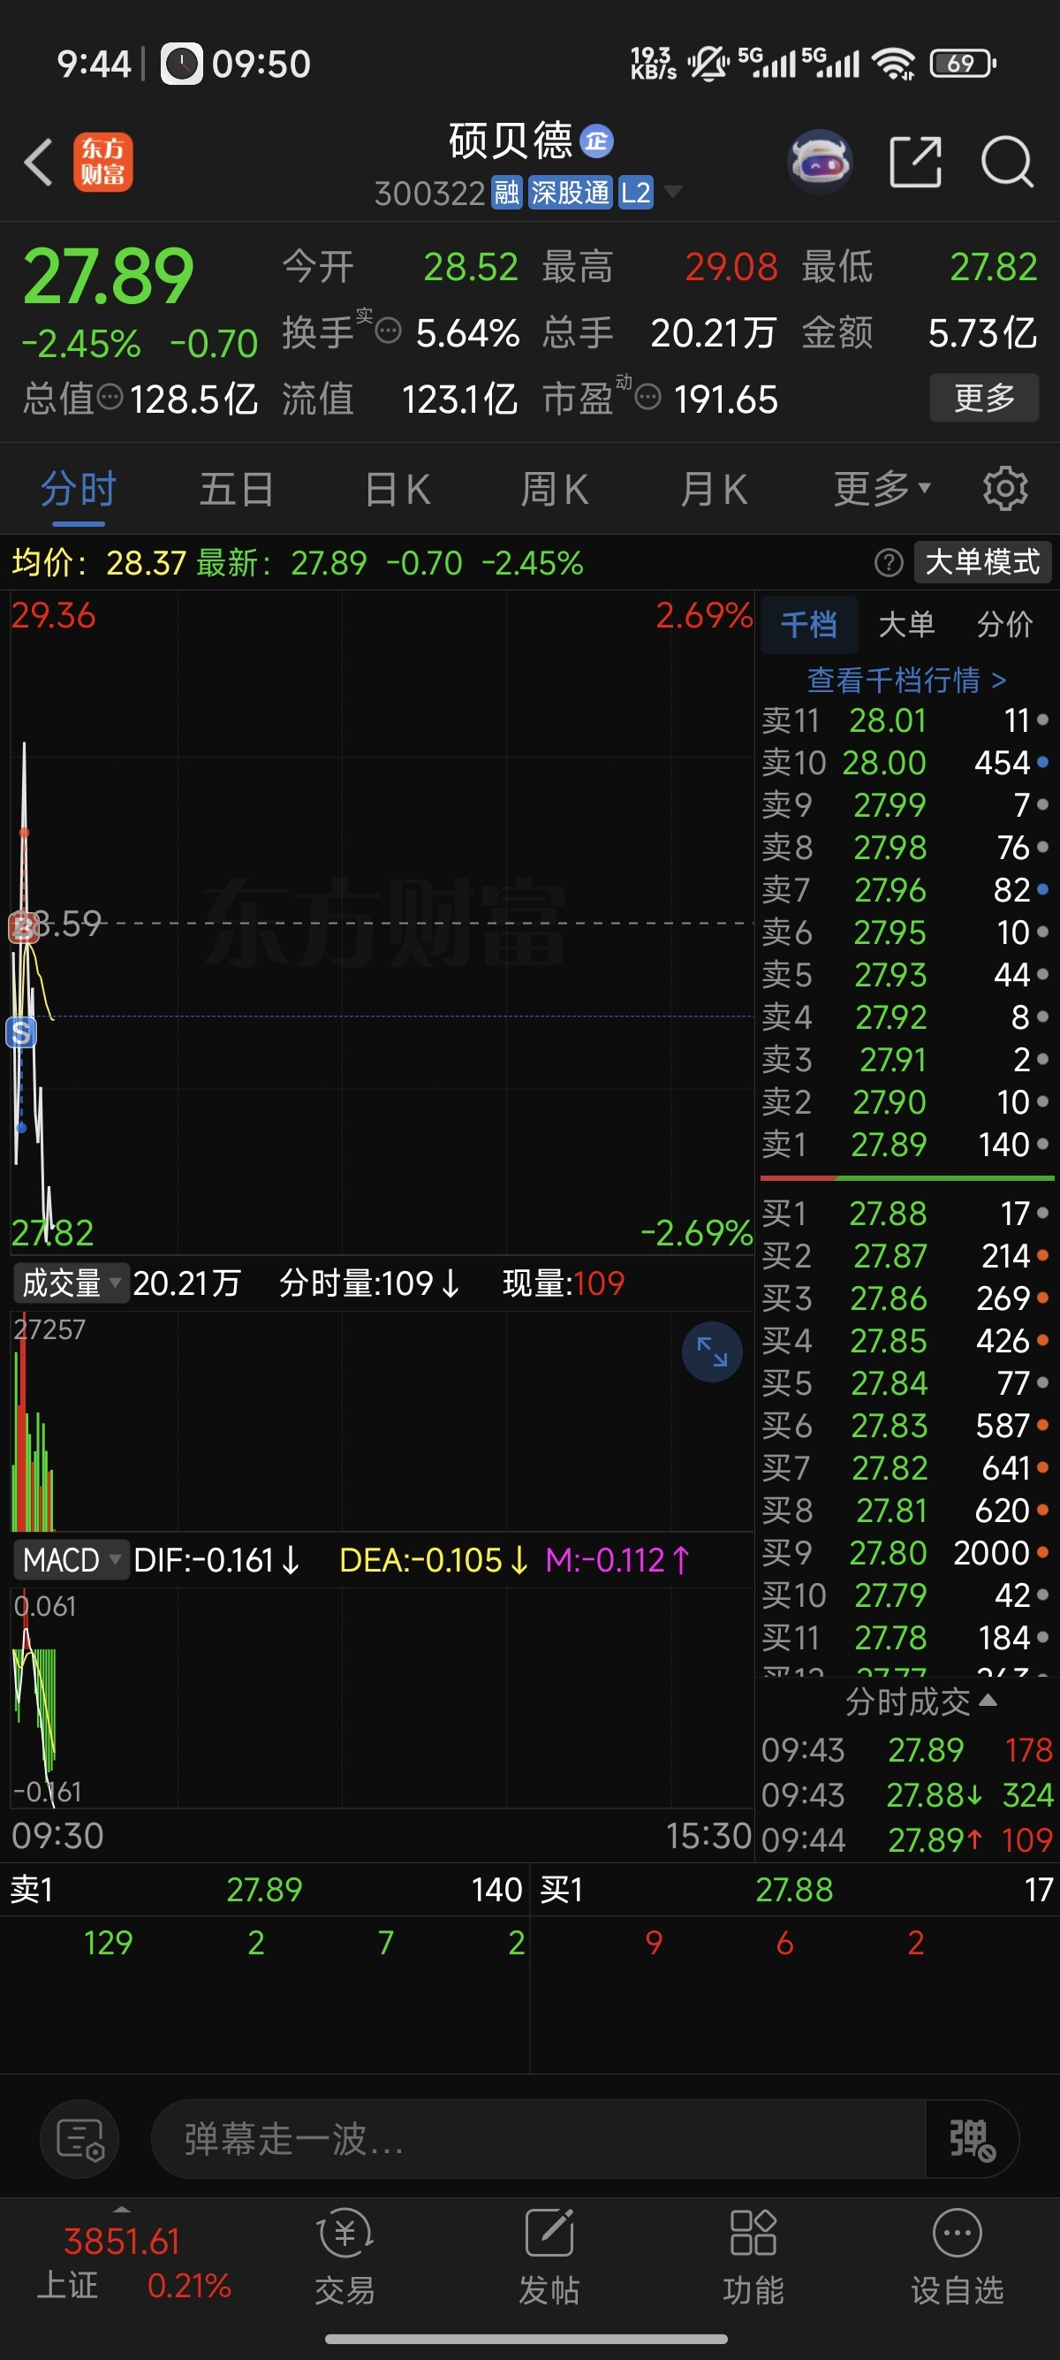Image resolution: width=1060 pixels, height=2360 pixels.
Task: Tap the S sell marker on chart
Action: coord(20,1032)
